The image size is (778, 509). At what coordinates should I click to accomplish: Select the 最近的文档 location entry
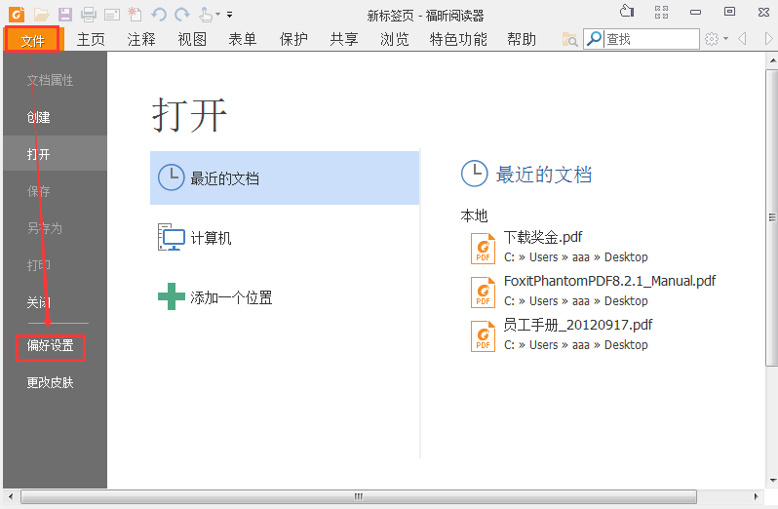[285, 178]
